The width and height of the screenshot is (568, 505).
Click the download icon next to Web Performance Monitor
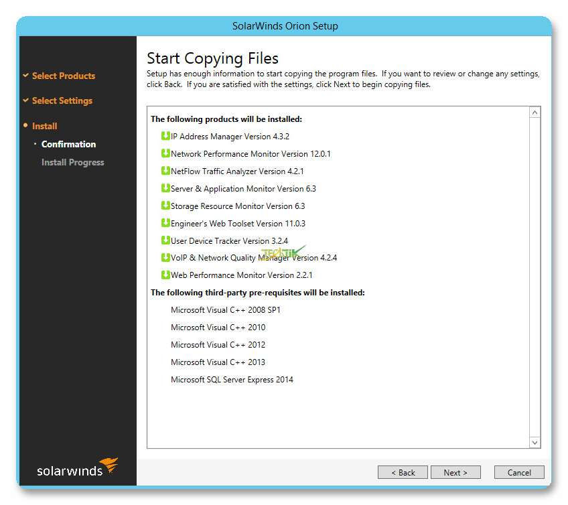(x=165, y=275)
